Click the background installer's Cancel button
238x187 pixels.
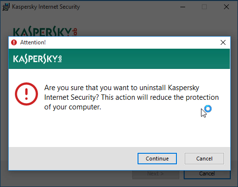coord(207,174)
